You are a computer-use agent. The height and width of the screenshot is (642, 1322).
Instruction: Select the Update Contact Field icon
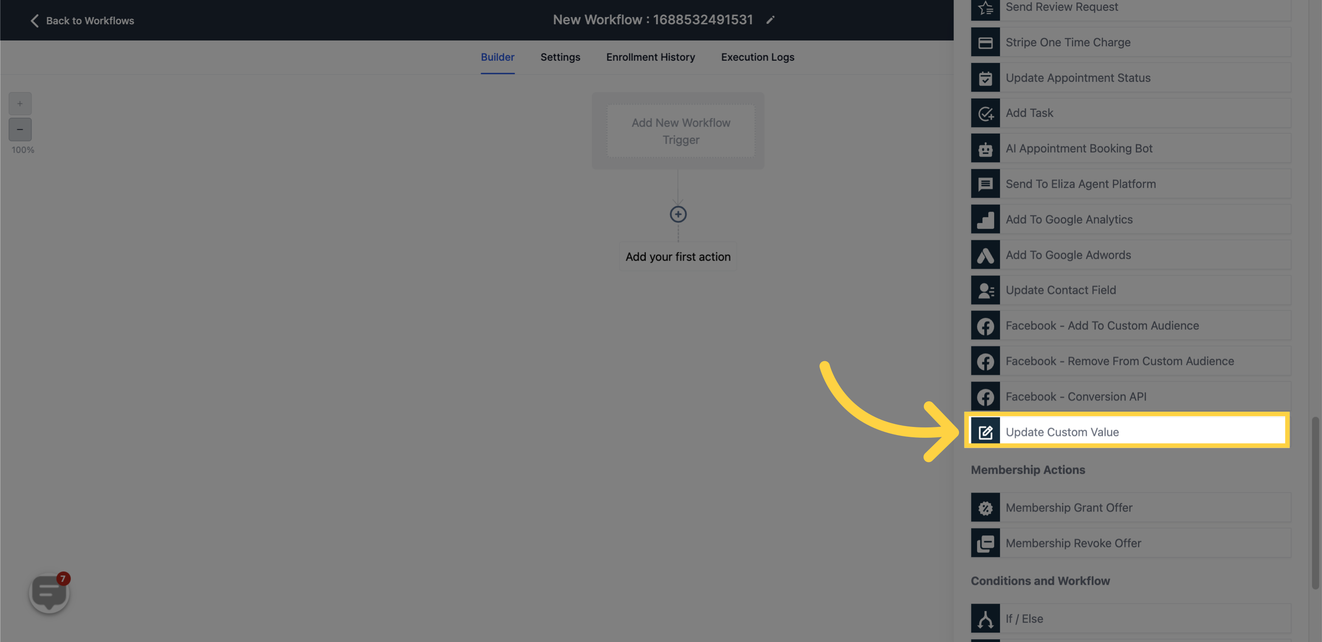[x=985, y=289]
